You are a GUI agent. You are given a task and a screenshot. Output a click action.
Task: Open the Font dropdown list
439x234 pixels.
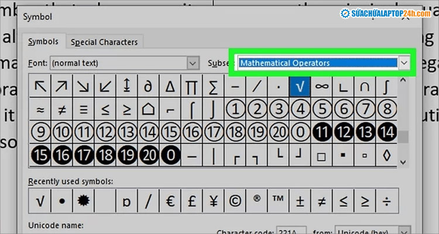coord(193,63)
